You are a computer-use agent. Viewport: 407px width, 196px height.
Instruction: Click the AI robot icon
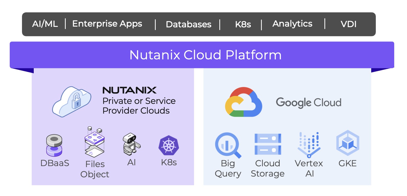(x=131, y=144)
